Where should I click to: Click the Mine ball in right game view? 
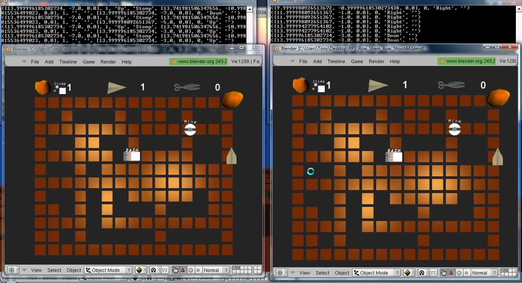454,129
